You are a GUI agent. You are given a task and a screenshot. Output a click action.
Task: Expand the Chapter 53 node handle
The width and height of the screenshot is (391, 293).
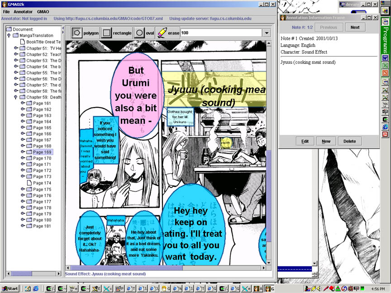[16, 60]
